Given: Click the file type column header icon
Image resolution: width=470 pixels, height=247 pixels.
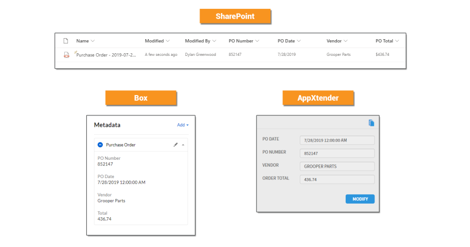Looking at the screenshot, I should click(66, 41).
